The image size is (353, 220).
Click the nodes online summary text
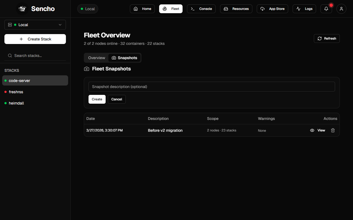pos(124,43)
